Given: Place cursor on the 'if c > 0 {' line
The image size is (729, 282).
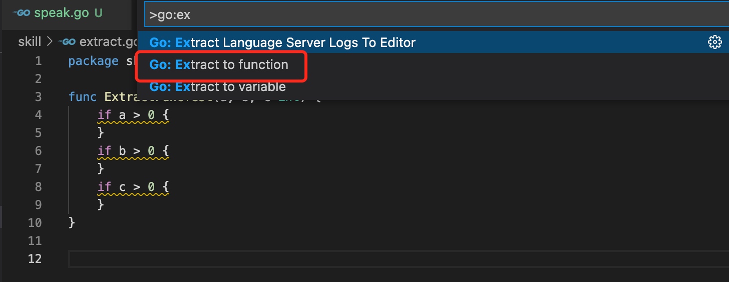Looking at the screenshot, I should (x=133, y=187).
